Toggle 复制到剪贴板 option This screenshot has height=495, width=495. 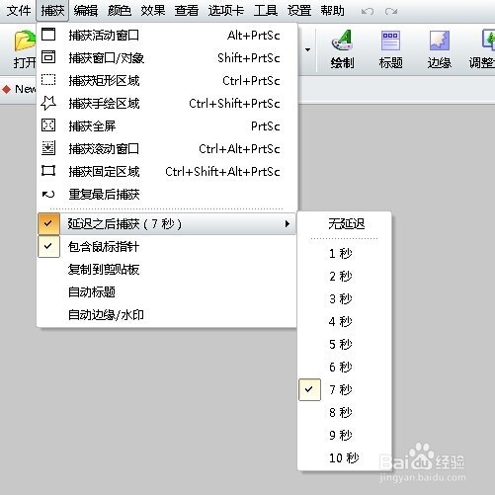167,270
